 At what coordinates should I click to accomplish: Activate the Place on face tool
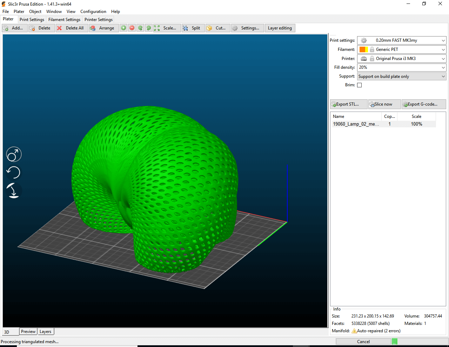point(14,191)
